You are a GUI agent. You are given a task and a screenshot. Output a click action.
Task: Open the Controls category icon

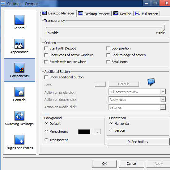pos(19,92)
